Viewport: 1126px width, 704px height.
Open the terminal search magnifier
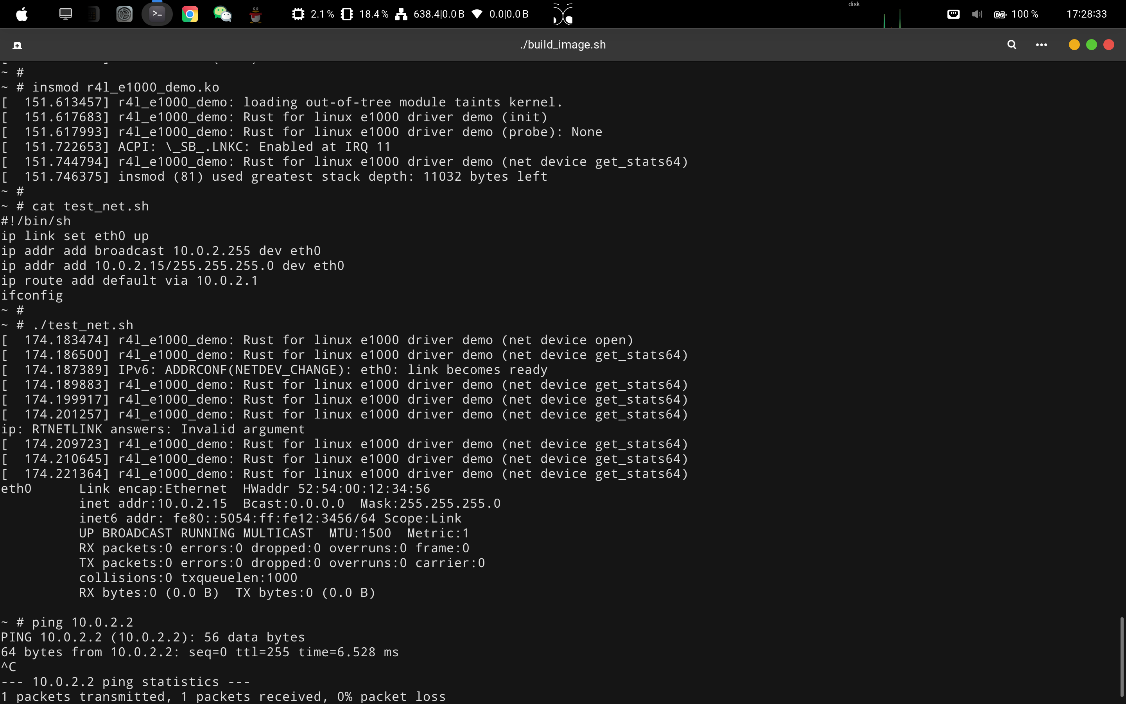1011,45
